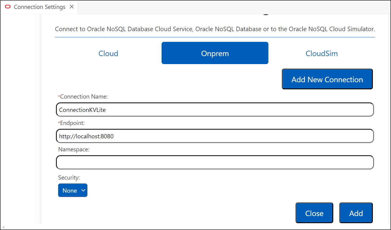Click into the Endpoint input field

(x=215, y=136)
